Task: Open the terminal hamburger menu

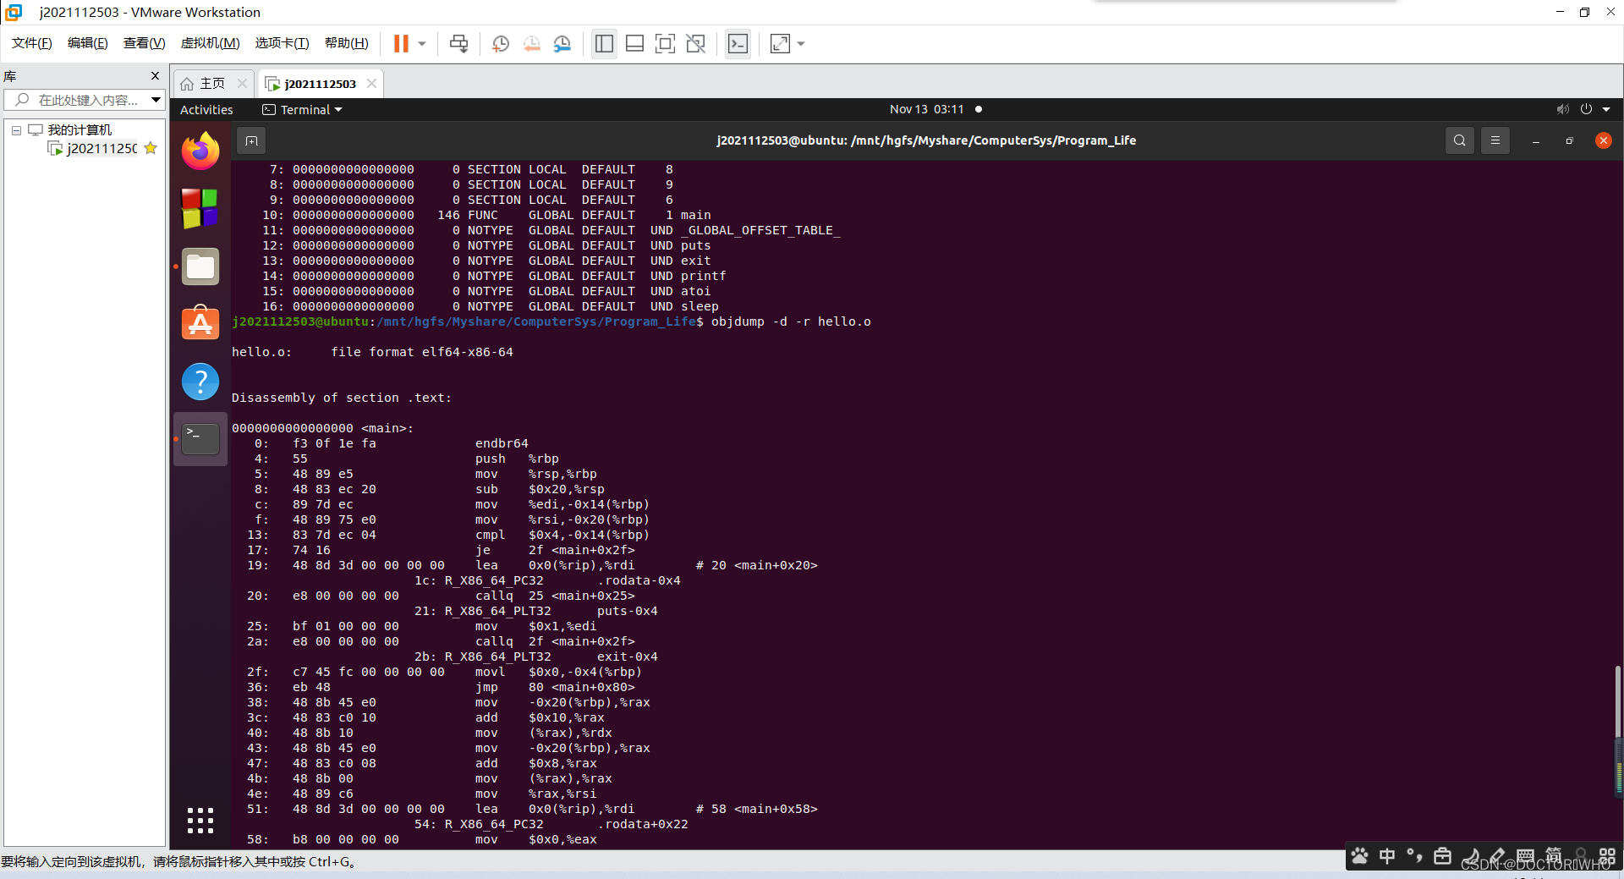Action: click(1495, 140)
